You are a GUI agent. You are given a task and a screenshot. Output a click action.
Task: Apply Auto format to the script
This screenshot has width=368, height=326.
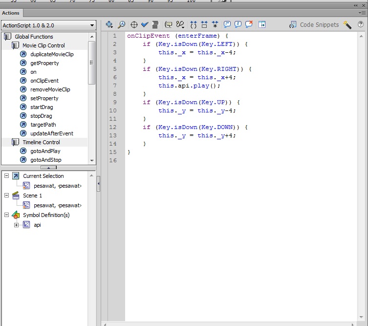155,24
